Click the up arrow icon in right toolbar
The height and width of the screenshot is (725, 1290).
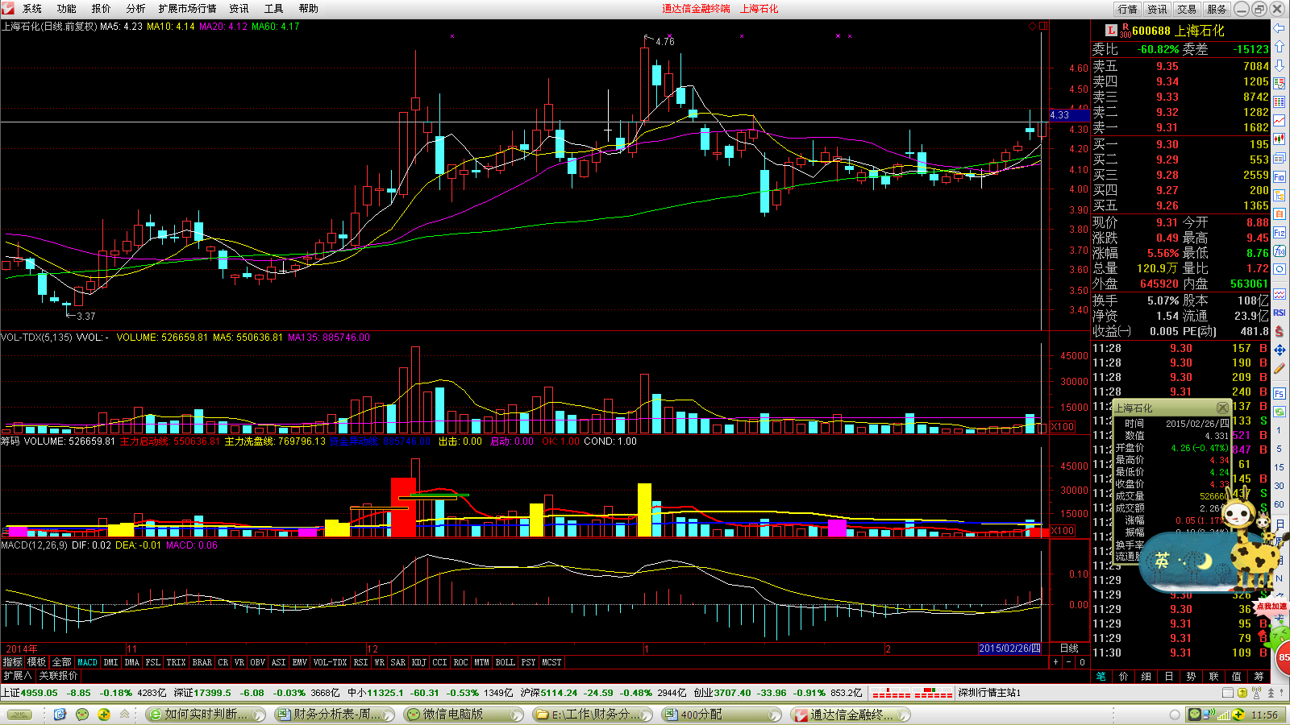(1280, 47)
